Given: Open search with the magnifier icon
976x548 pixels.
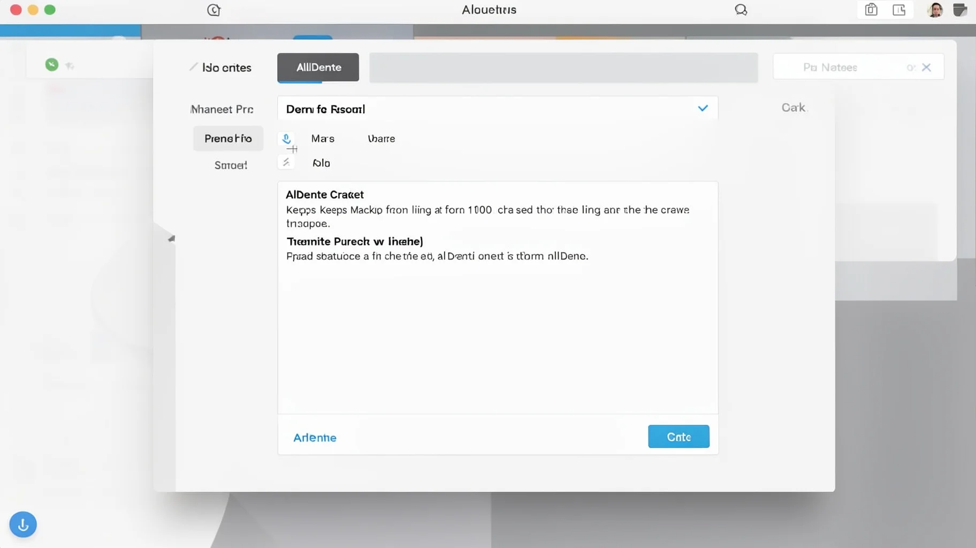Looking at the screenshot, I should (741, 10).
